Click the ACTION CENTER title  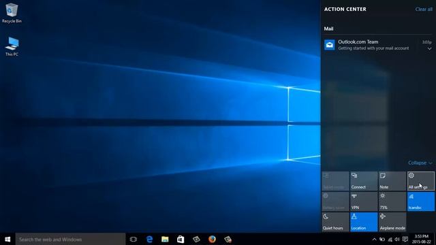345,9
